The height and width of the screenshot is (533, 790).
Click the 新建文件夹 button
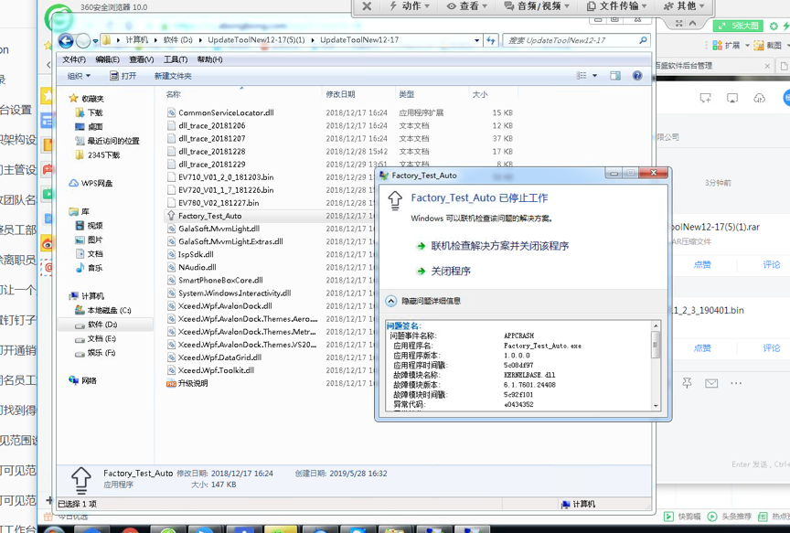[x=173, y=76]
